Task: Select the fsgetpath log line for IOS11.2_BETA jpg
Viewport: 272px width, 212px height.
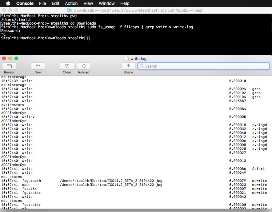Action: (x=111, y=181)
